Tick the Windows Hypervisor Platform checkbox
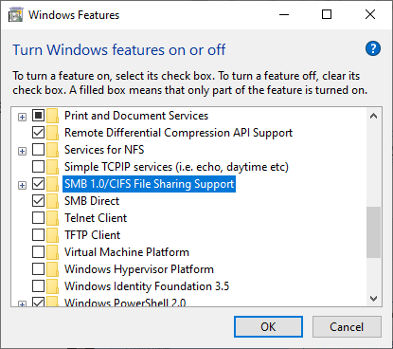The height and width of the screenshot is (349, 393). [38, 269]
